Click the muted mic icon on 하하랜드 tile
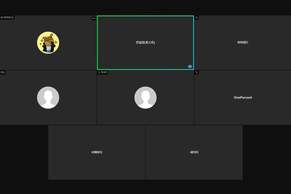Image resolution: width=291 pixels, height=194 pixels. (197, 17)
